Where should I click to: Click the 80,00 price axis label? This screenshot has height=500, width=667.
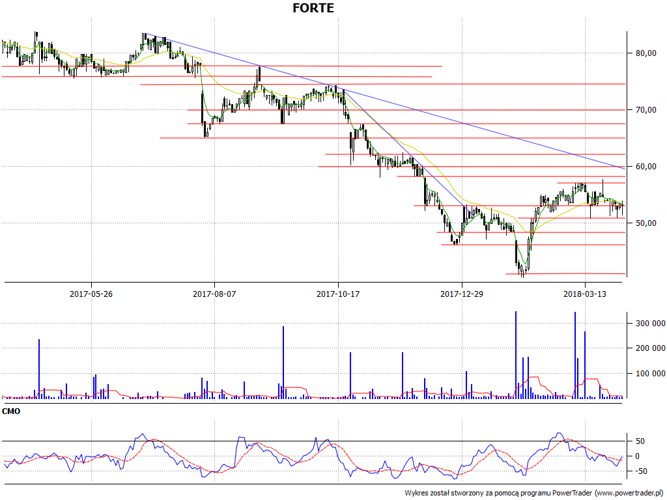click(646, 53)
